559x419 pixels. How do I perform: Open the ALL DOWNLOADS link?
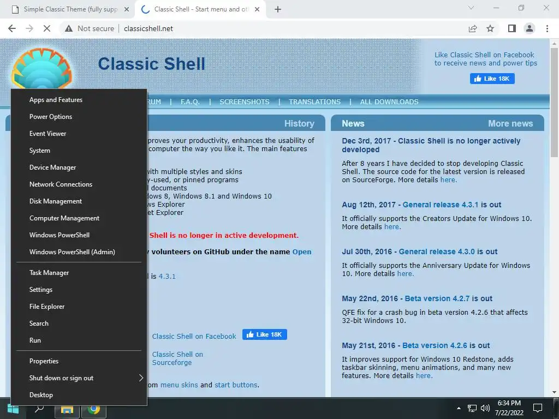(x=389, y=102)
